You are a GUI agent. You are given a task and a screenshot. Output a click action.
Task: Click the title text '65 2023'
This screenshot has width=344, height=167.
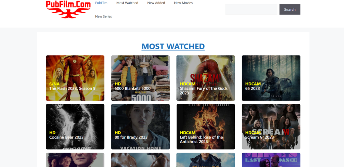pyautogui.click(x=252, y=89)
